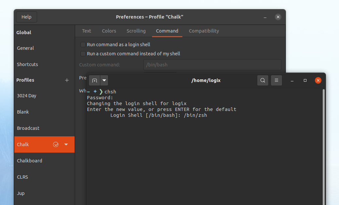Close the terminal window
This screenshot has width=339, height=205.
[318, 80]
